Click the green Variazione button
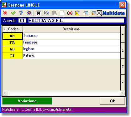Viewport: 131px width, 117px height. pyautogui.click(x=27, y=101)
